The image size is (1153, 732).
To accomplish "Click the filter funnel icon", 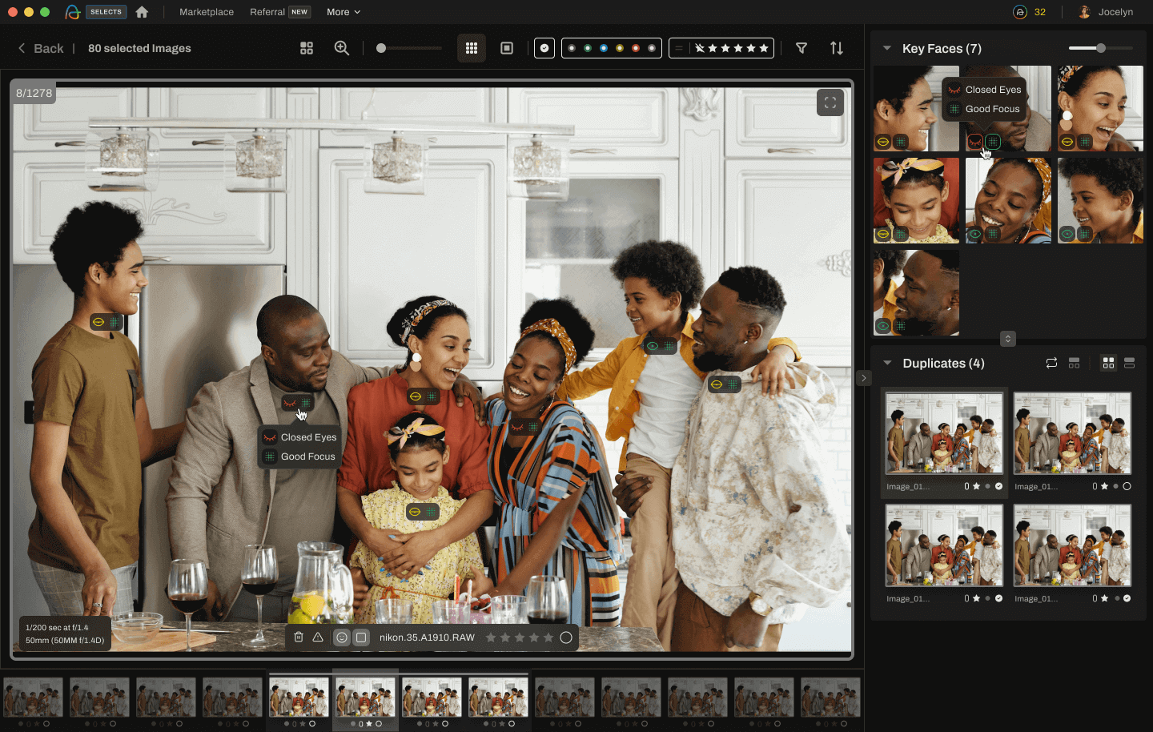I will 801,48.
